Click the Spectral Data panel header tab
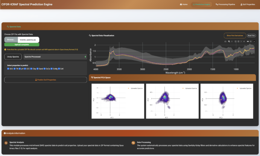The height and width of the screenshot is (156, 260). click(x=14, y=26)
